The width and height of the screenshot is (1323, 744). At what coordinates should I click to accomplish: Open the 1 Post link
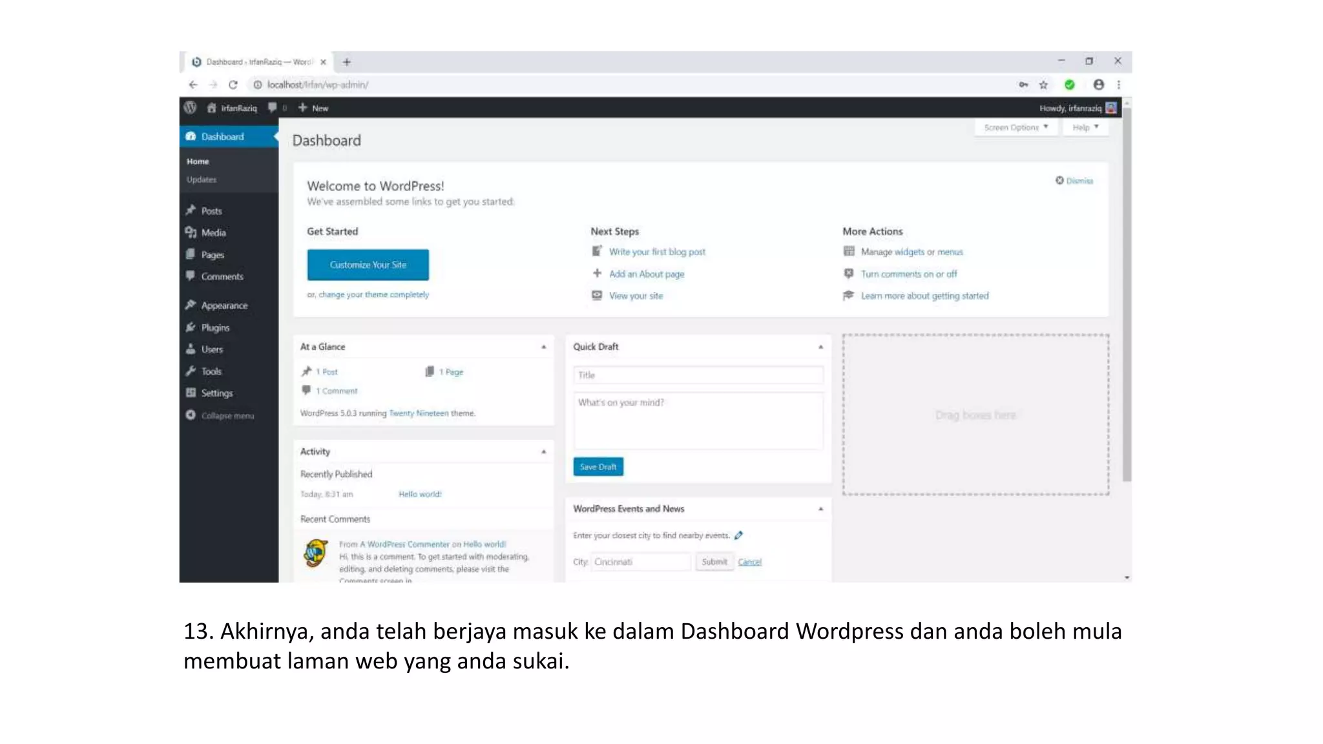point(327,372)
